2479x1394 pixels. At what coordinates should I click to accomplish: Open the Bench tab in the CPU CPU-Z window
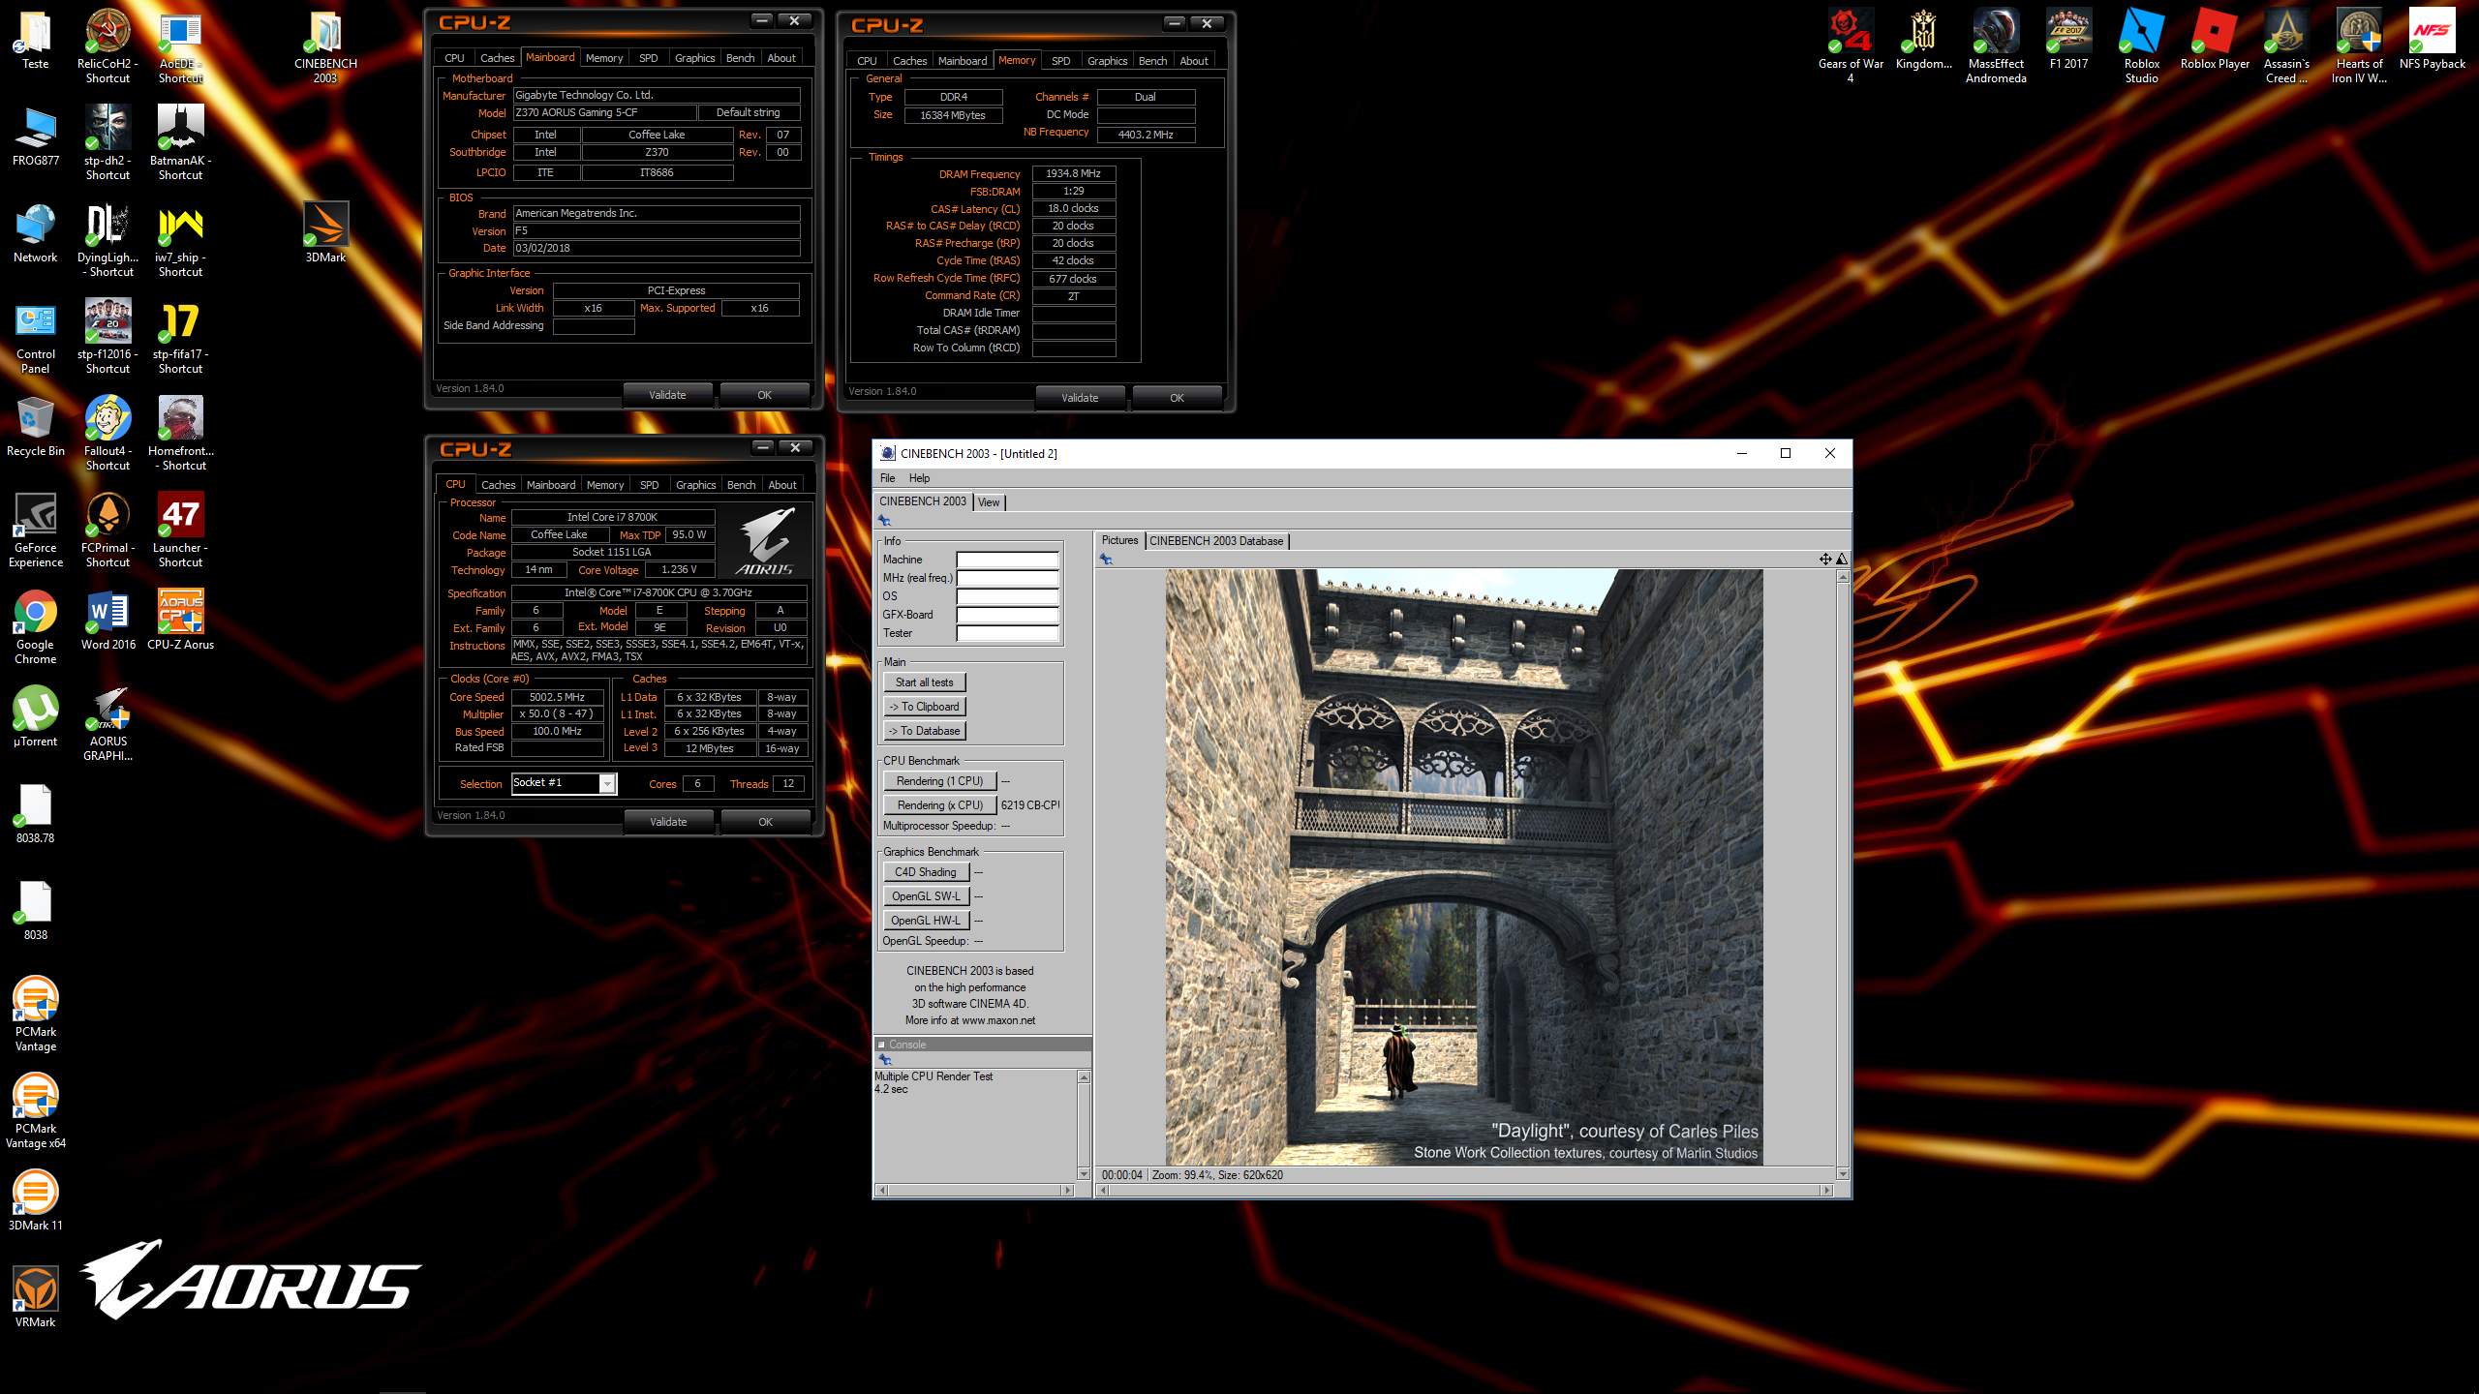coord(741,485)
